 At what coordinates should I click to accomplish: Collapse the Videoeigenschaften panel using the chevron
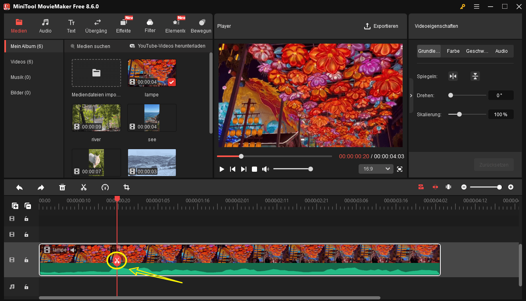click(411, 95)
